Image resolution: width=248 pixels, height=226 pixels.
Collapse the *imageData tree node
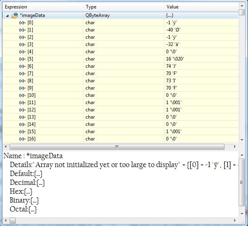pos(7,16)
